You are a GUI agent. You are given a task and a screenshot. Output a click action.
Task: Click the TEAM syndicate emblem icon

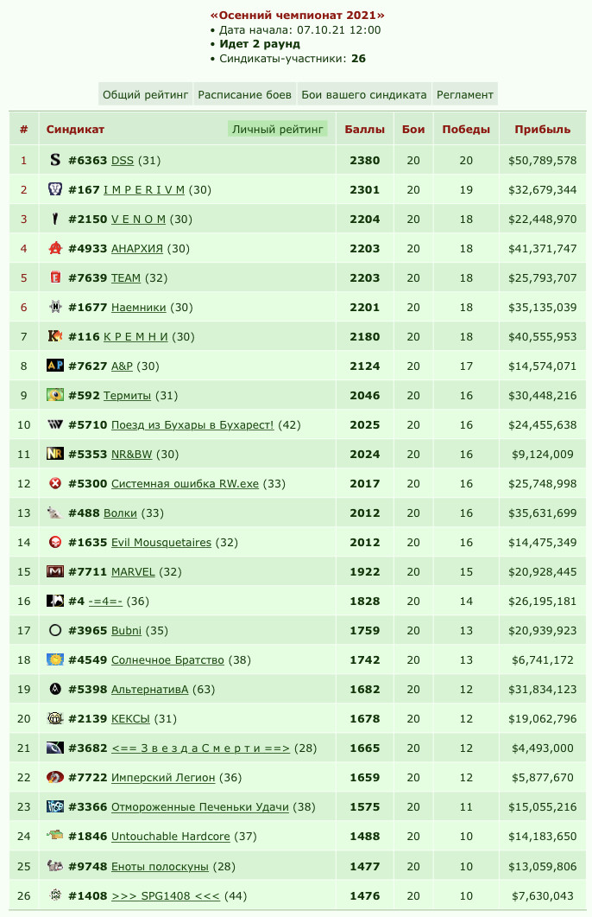coord(55,277)
